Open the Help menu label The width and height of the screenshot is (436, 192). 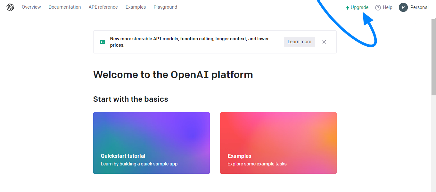tap(388, 7)
